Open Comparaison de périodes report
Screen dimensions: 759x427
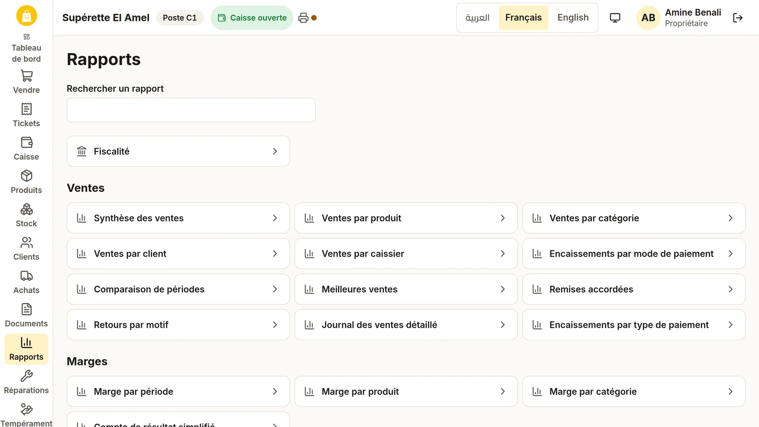pyautogui.click(x=178, y=289)
